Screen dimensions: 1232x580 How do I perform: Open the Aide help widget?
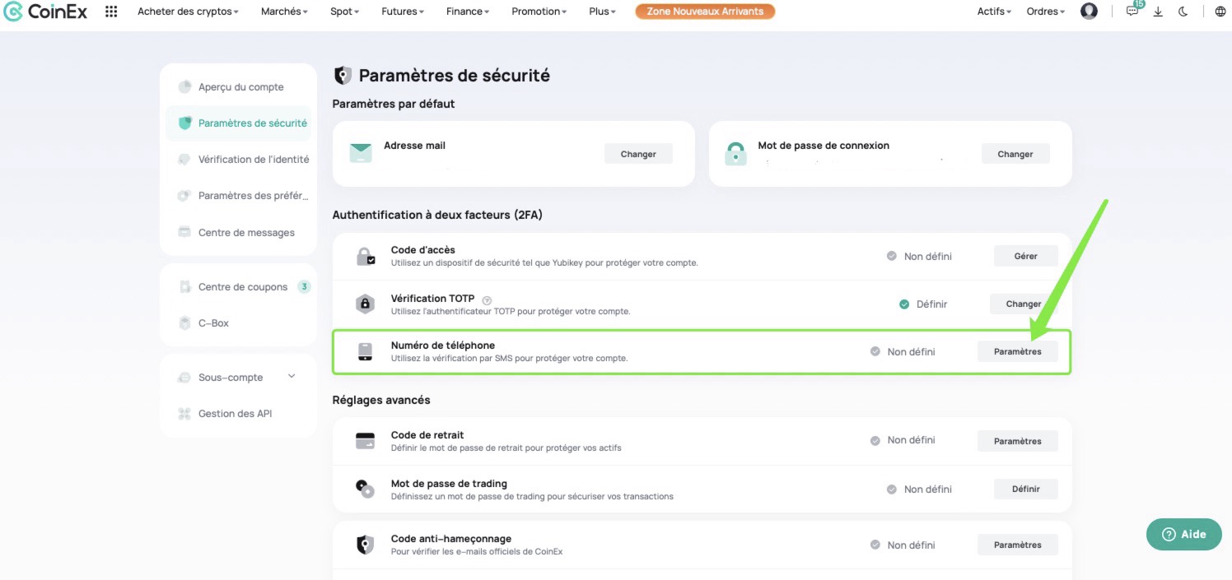pos(1183,534)
